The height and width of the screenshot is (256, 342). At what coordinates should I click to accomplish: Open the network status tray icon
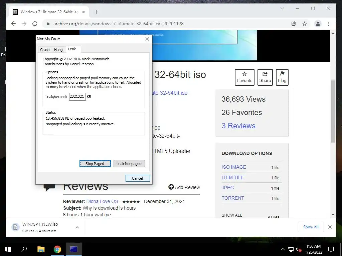pyautogui.click(x=291, y=249)
